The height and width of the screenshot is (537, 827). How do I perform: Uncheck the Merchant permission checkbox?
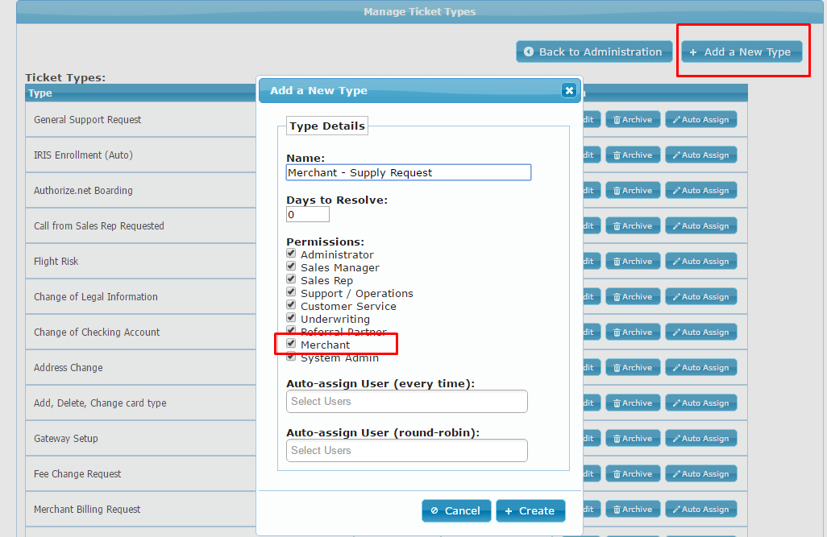[292, 344]
